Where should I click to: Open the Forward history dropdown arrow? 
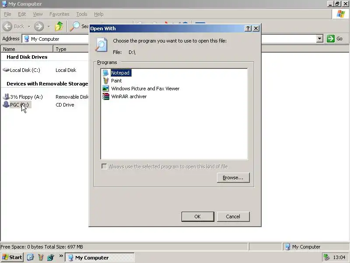[49, 26]
